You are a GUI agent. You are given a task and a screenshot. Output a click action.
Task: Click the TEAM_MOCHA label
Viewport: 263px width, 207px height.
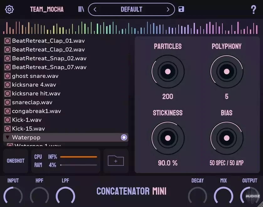tap(47, 9)
